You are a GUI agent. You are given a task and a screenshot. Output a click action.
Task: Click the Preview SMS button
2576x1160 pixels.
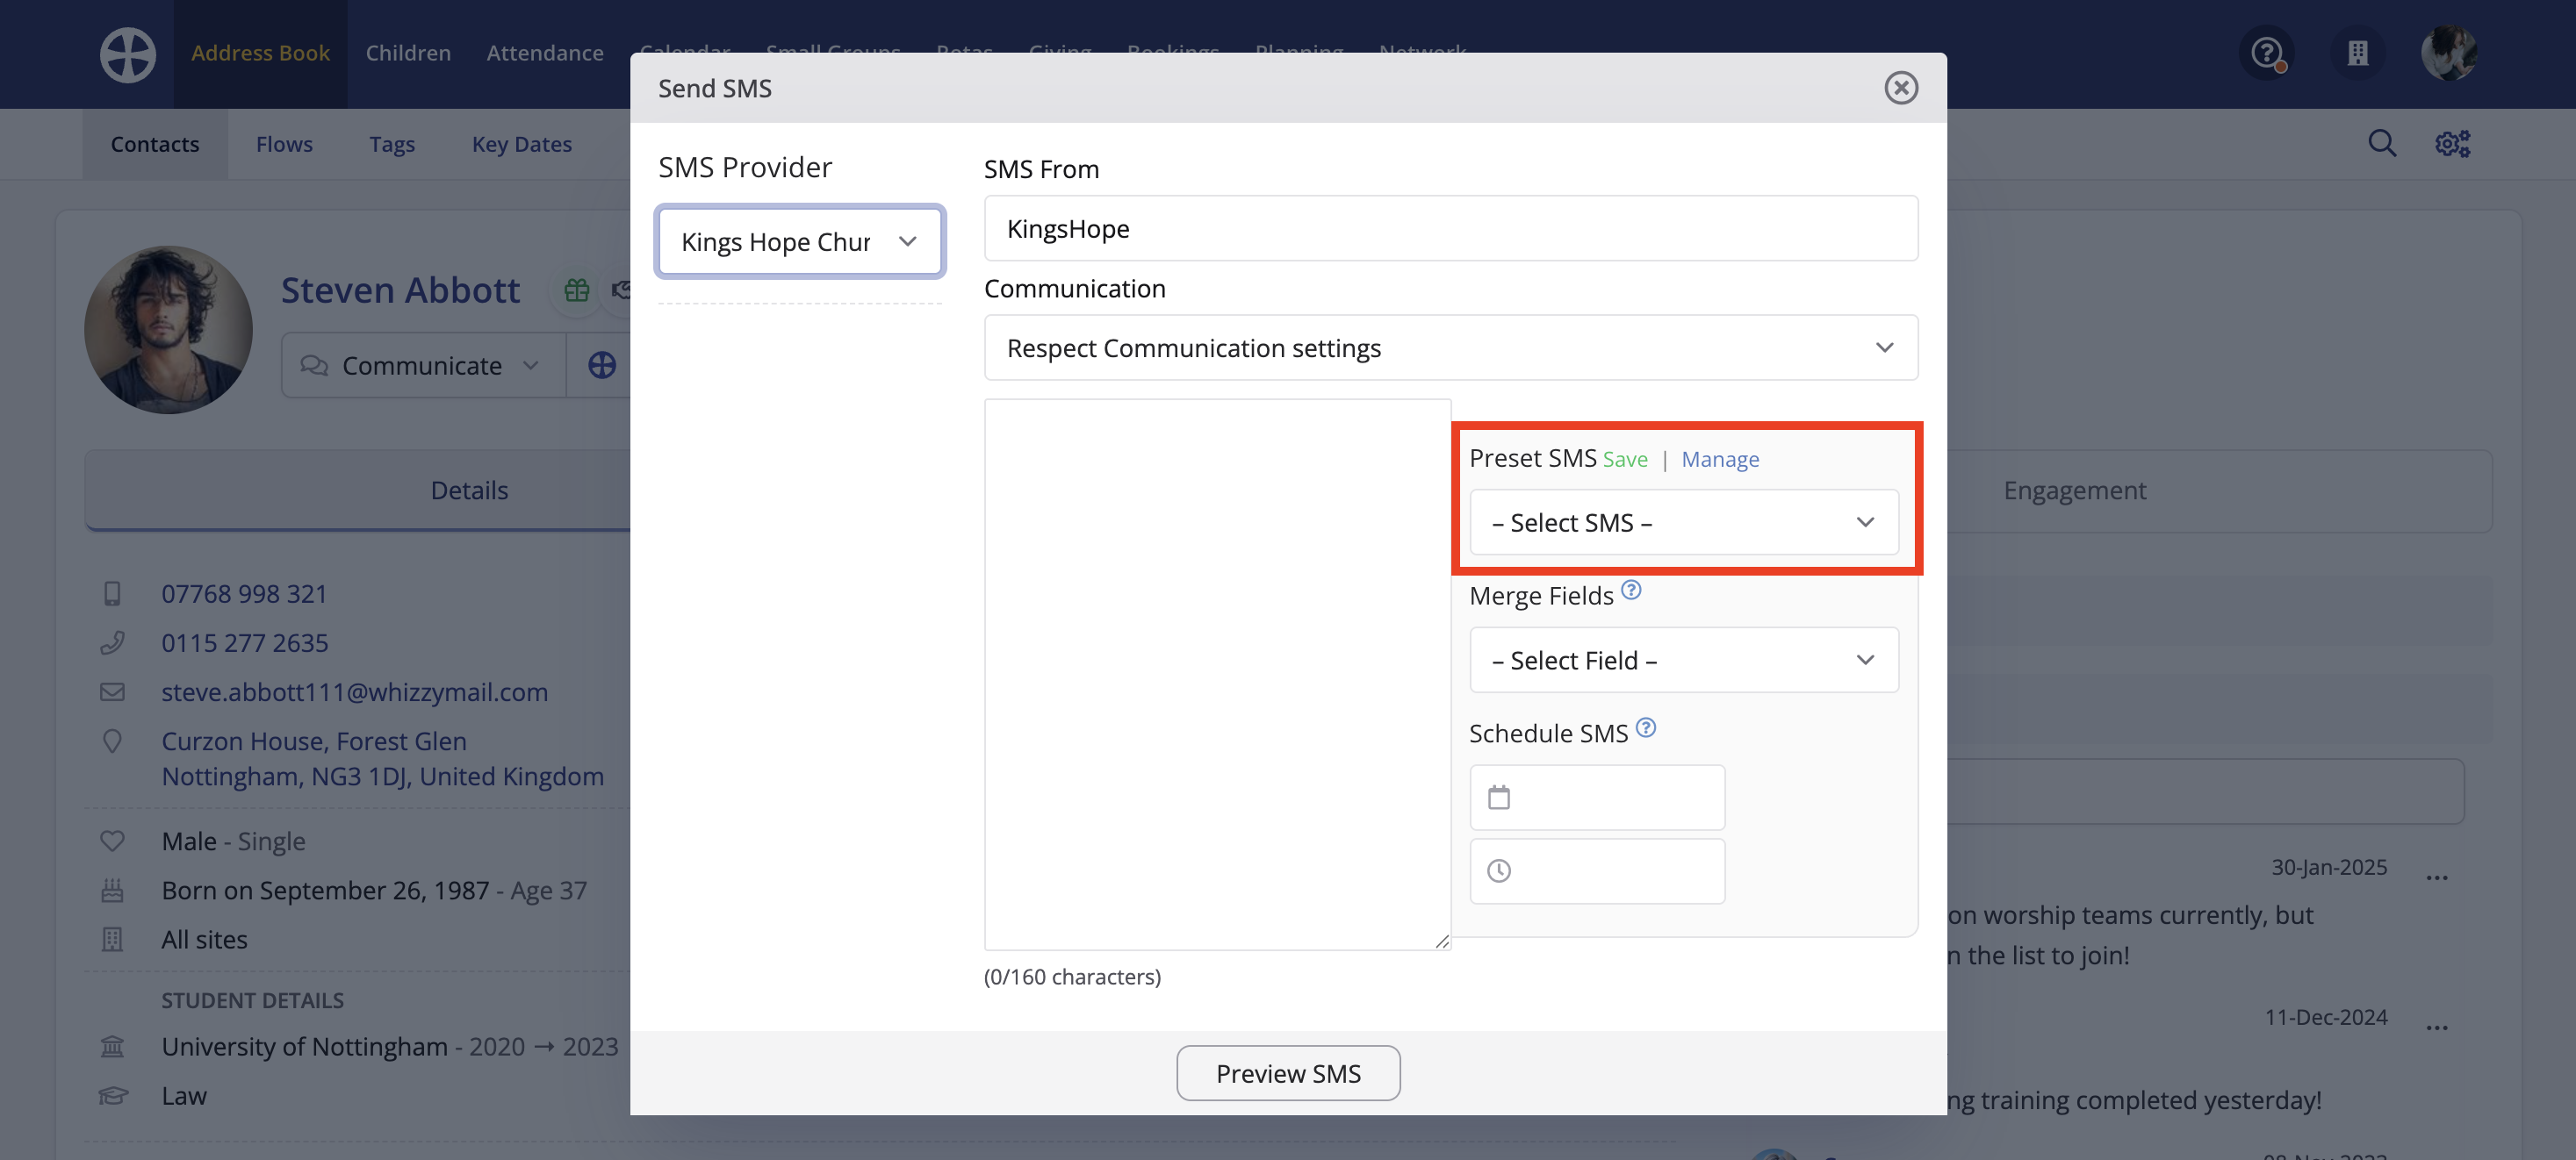point(1288,1073)
